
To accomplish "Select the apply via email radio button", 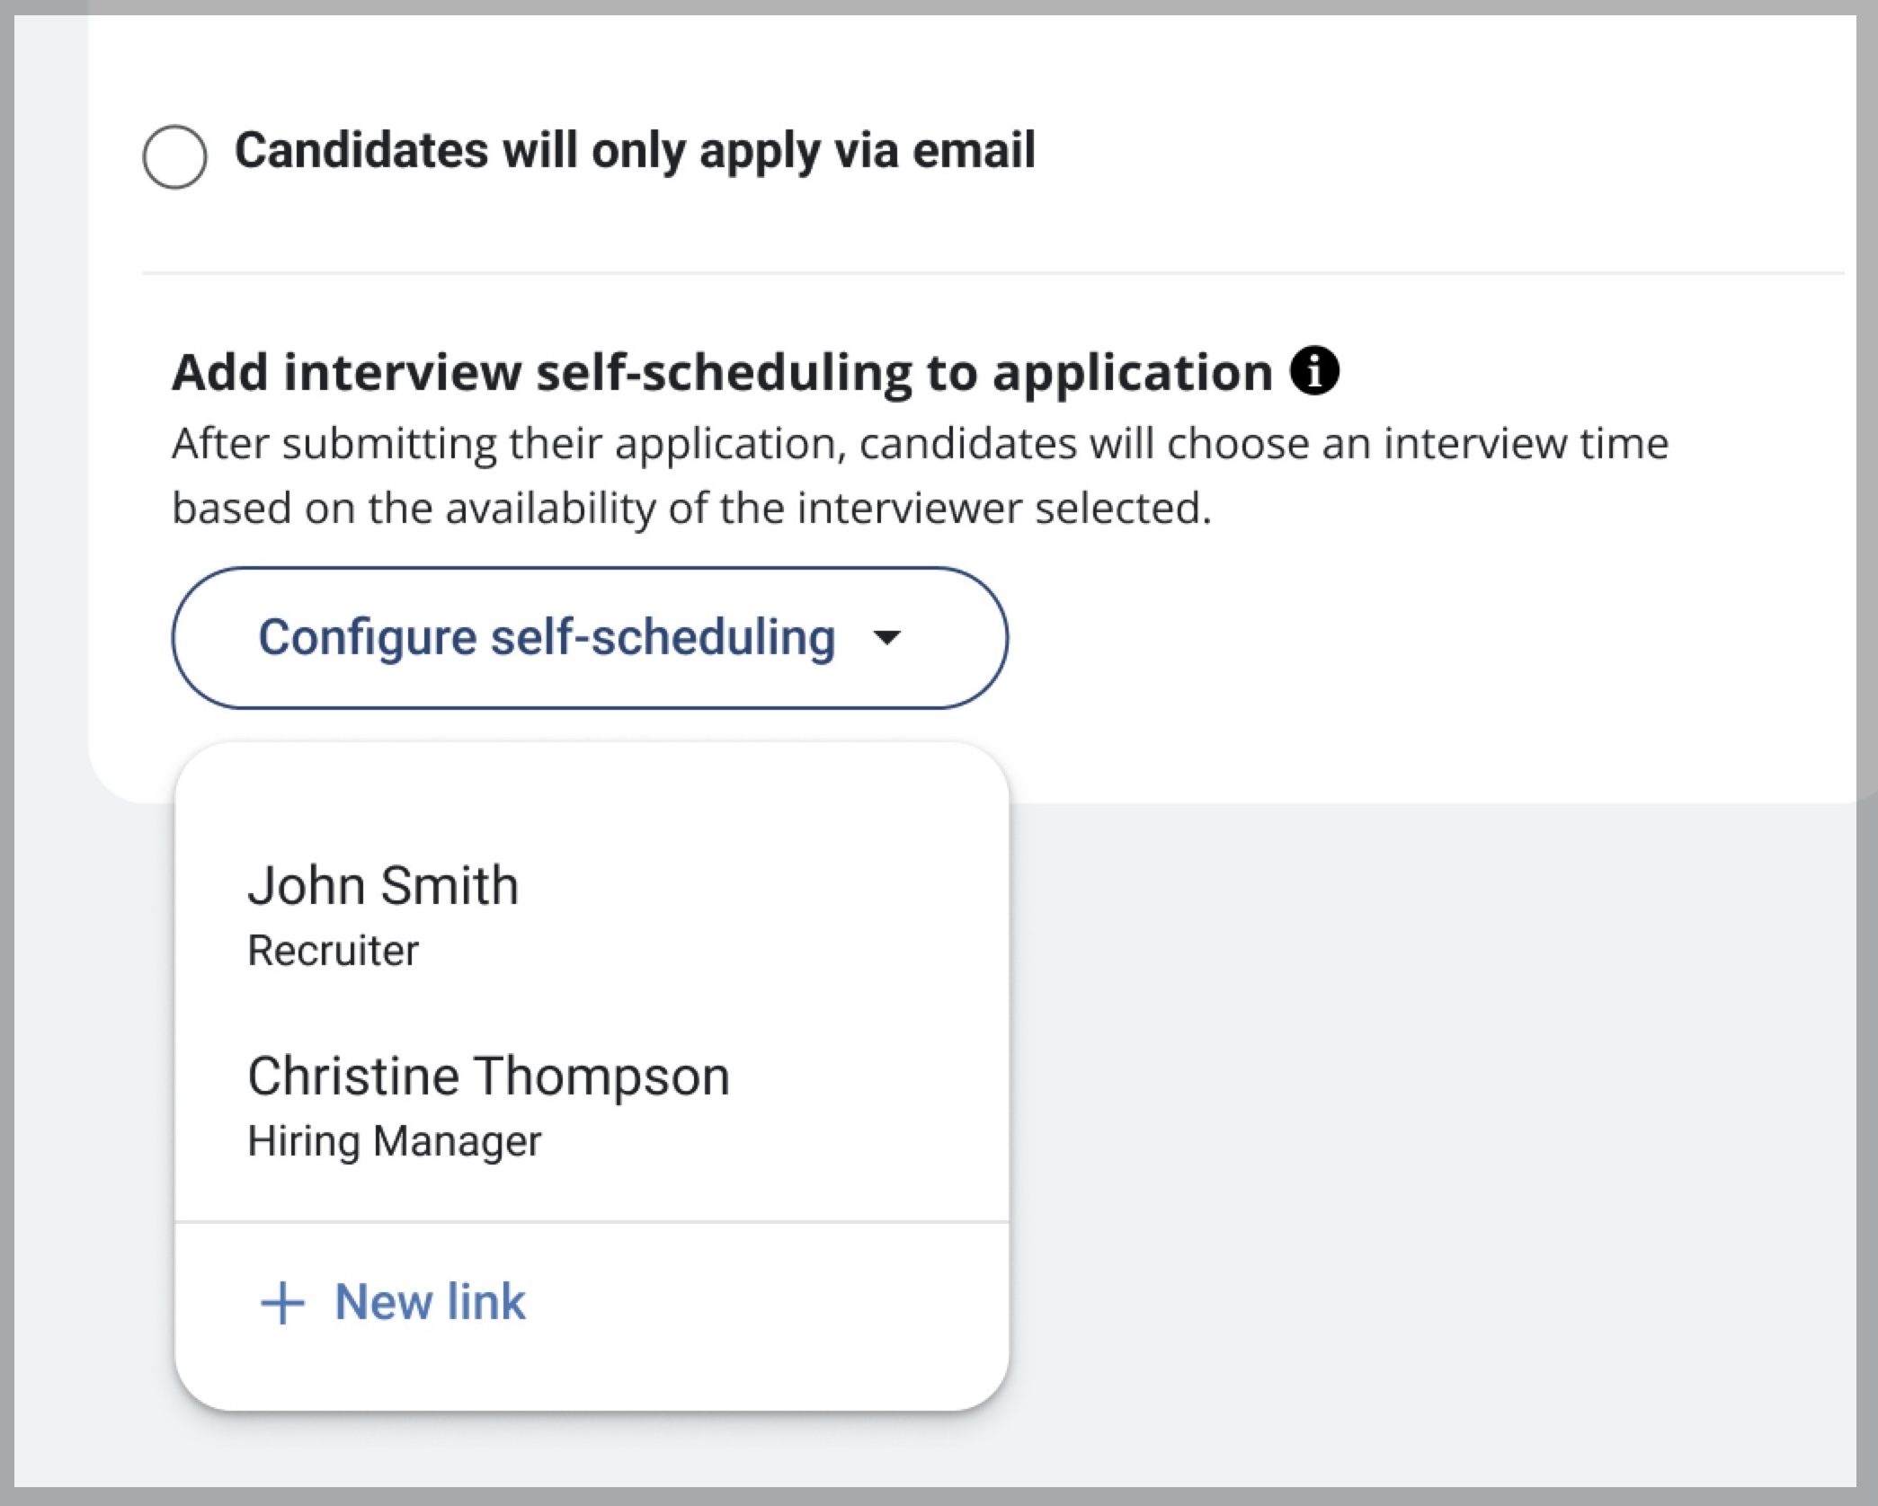I will [x=174, y=156].
